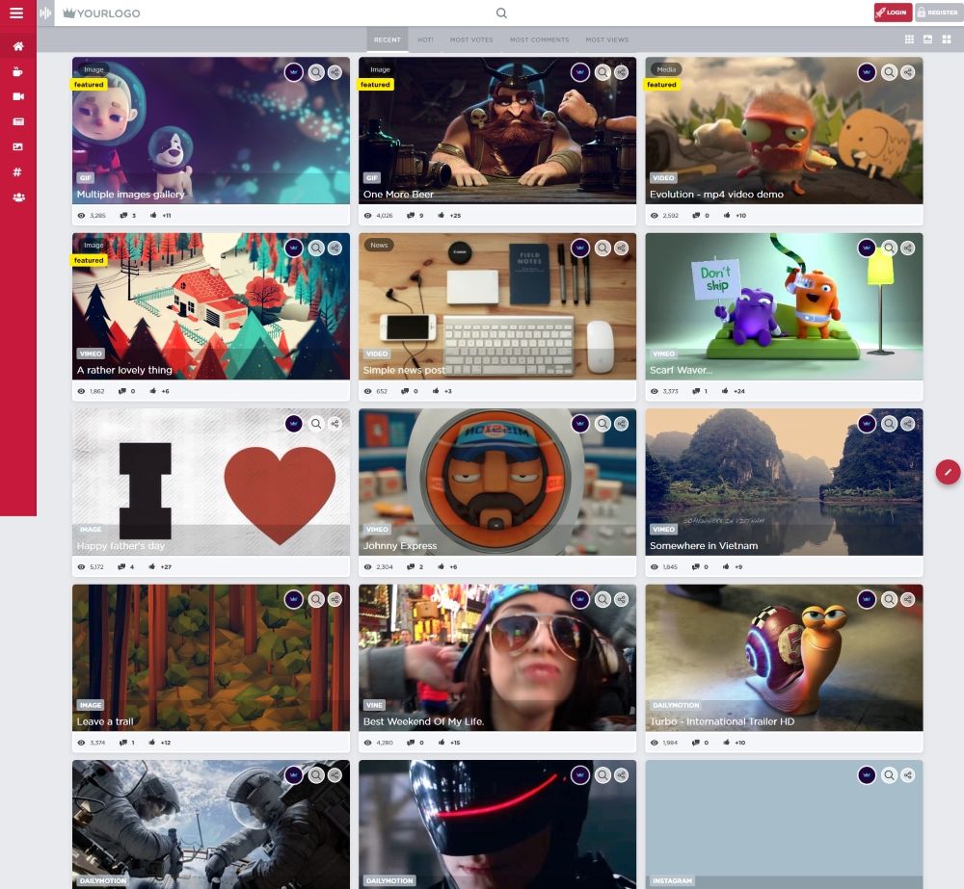Open the Somewhere in Vietnam post title

704,545
